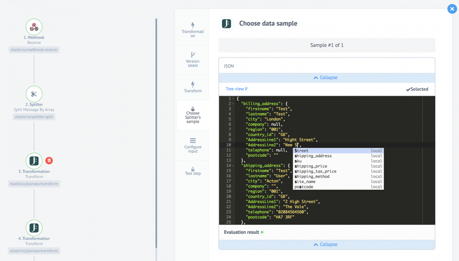Switch to Tree view

237,89
